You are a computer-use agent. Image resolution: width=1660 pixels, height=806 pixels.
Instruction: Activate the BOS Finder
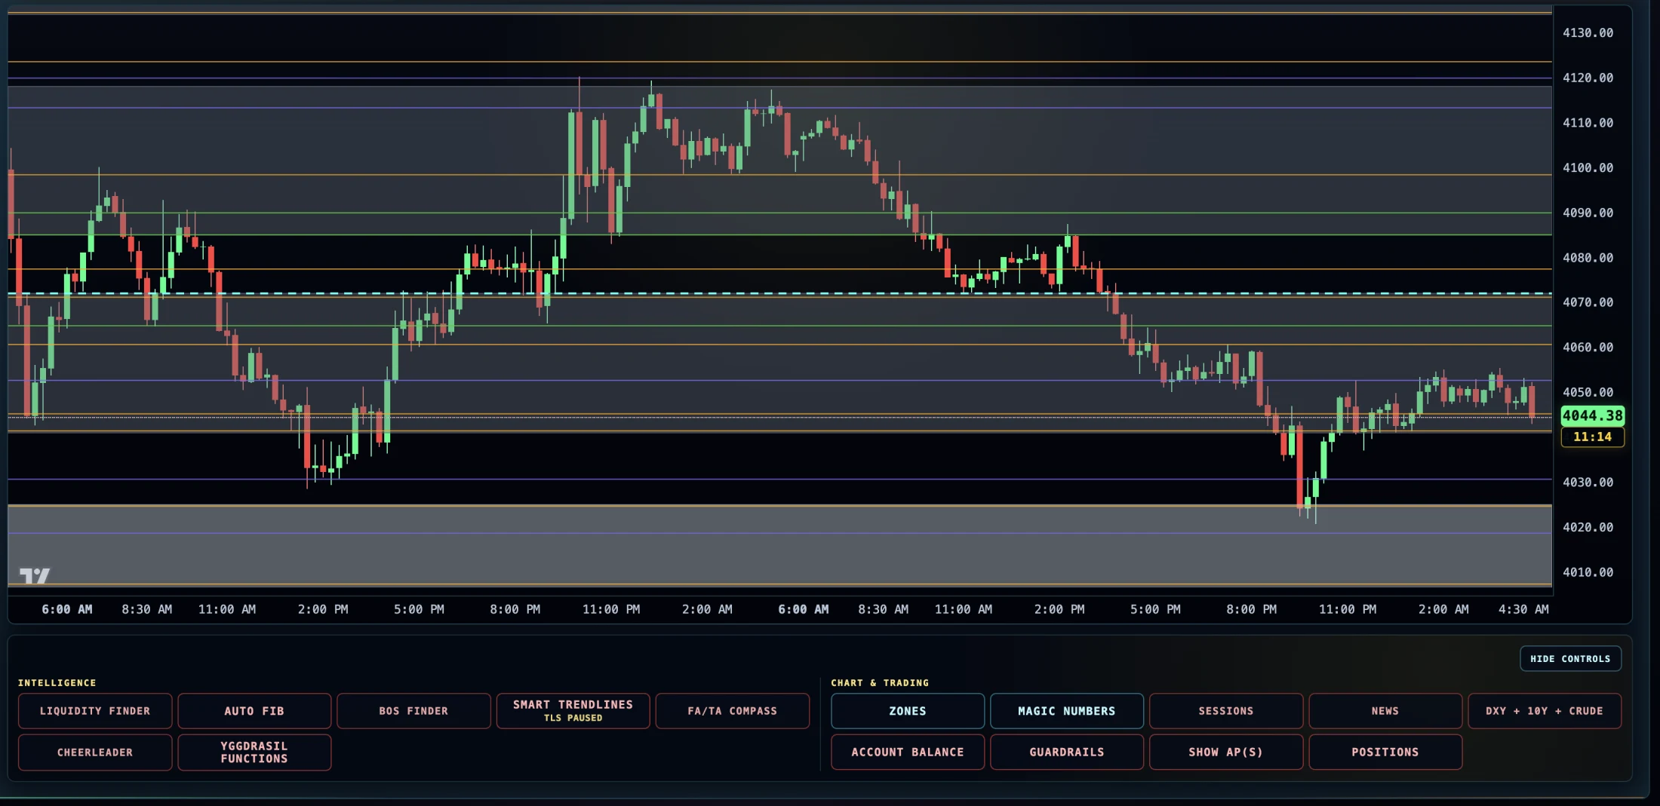413,711
